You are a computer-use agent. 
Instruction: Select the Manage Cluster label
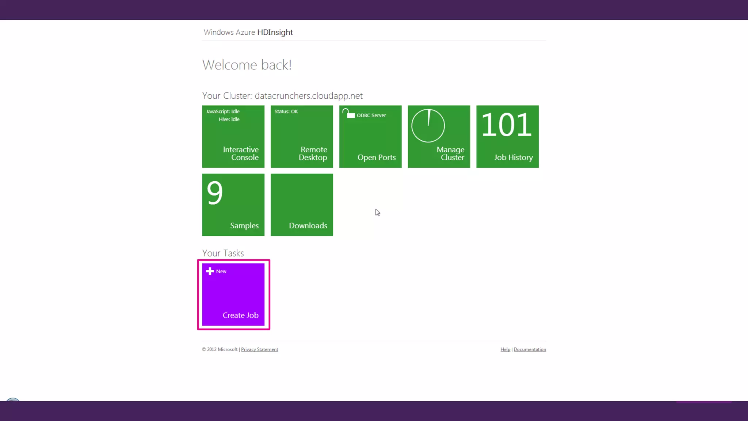click(x=450, y=153)
